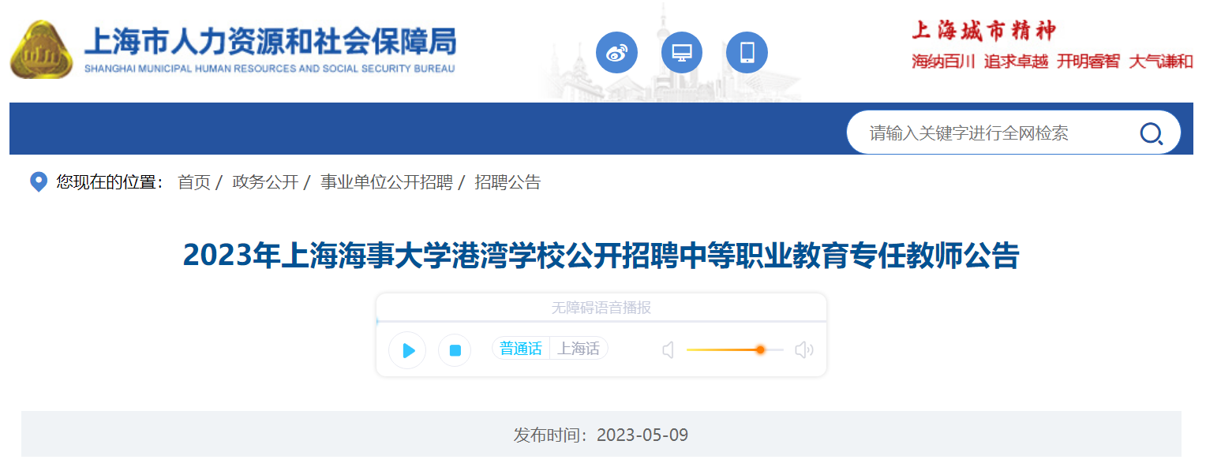Open the Weibo social icon
This screenshot has width=1206, height=467.
coord(616,53)
